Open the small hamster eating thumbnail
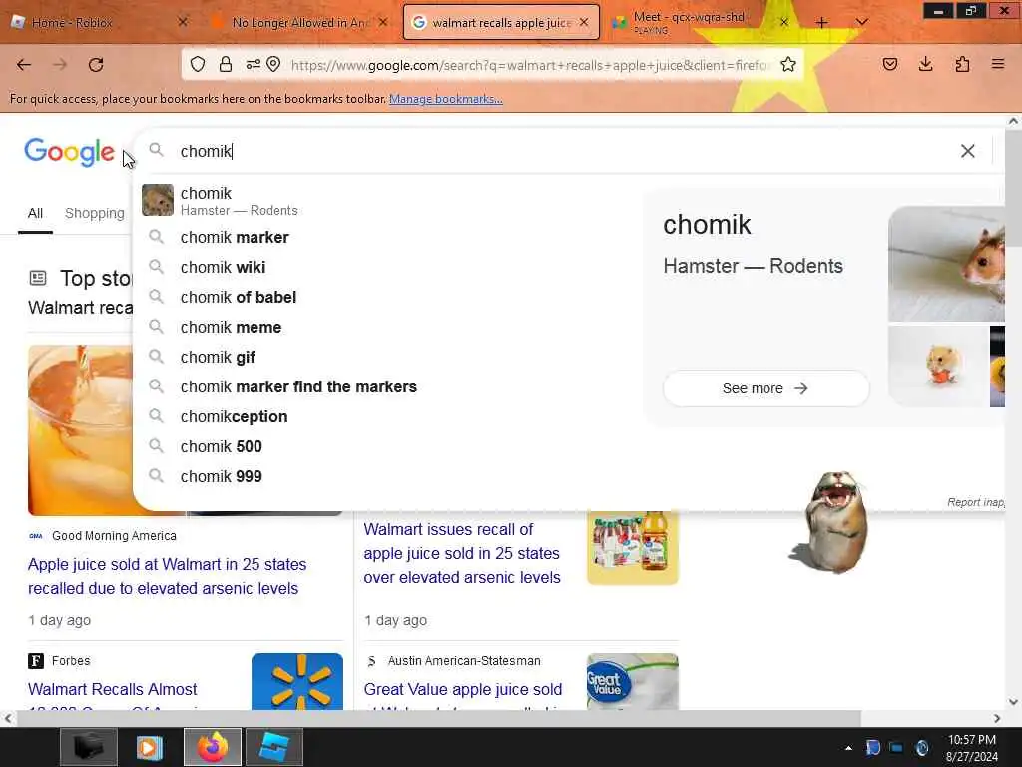This screenshot has width=1022, height=767. point(938,367)
